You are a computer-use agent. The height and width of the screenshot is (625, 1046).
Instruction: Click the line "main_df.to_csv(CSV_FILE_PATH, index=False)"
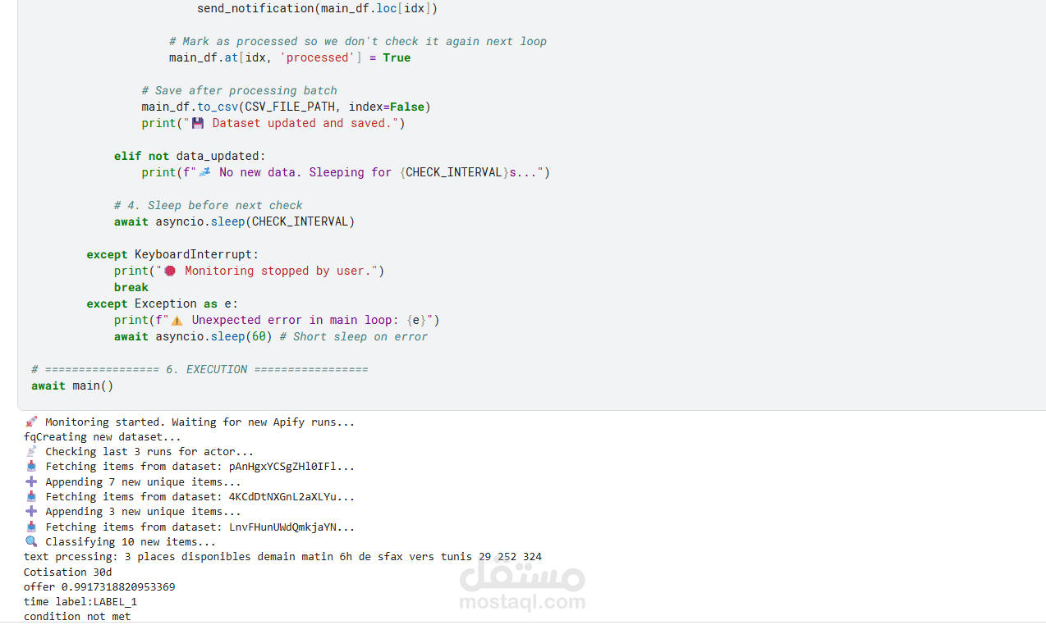tap(286, 107)
